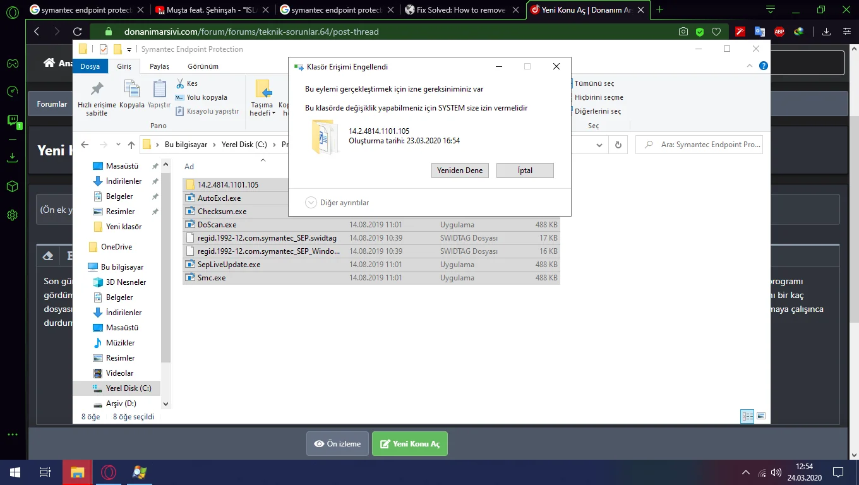Go up one folder level in Explorer
Screen dimensions: 859x485
point(131,145)
